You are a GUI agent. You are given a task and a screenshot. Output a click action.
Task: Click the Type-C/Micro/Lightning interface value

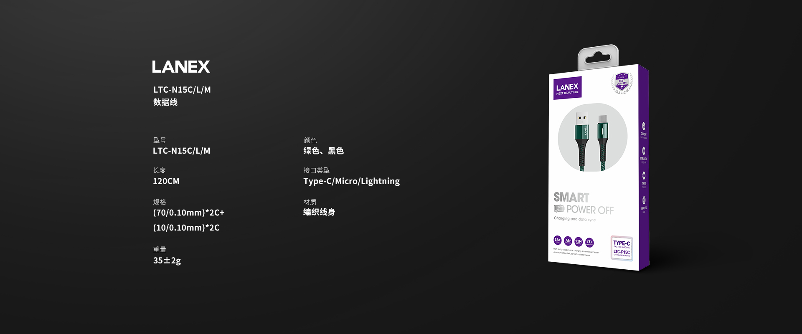(x=351, y=181)
